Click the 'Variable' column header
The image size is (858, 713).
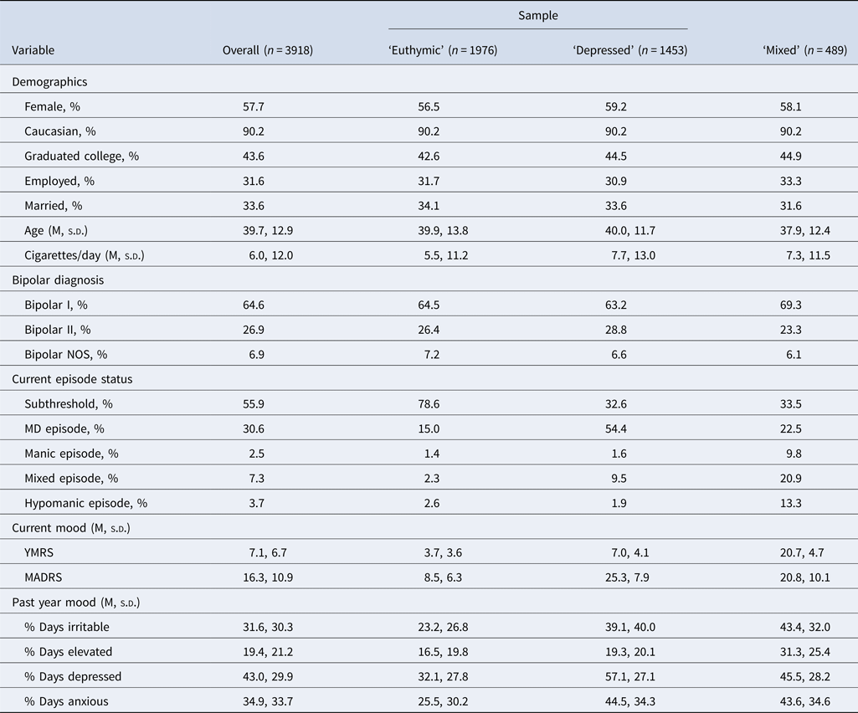(x=33, y=50)
